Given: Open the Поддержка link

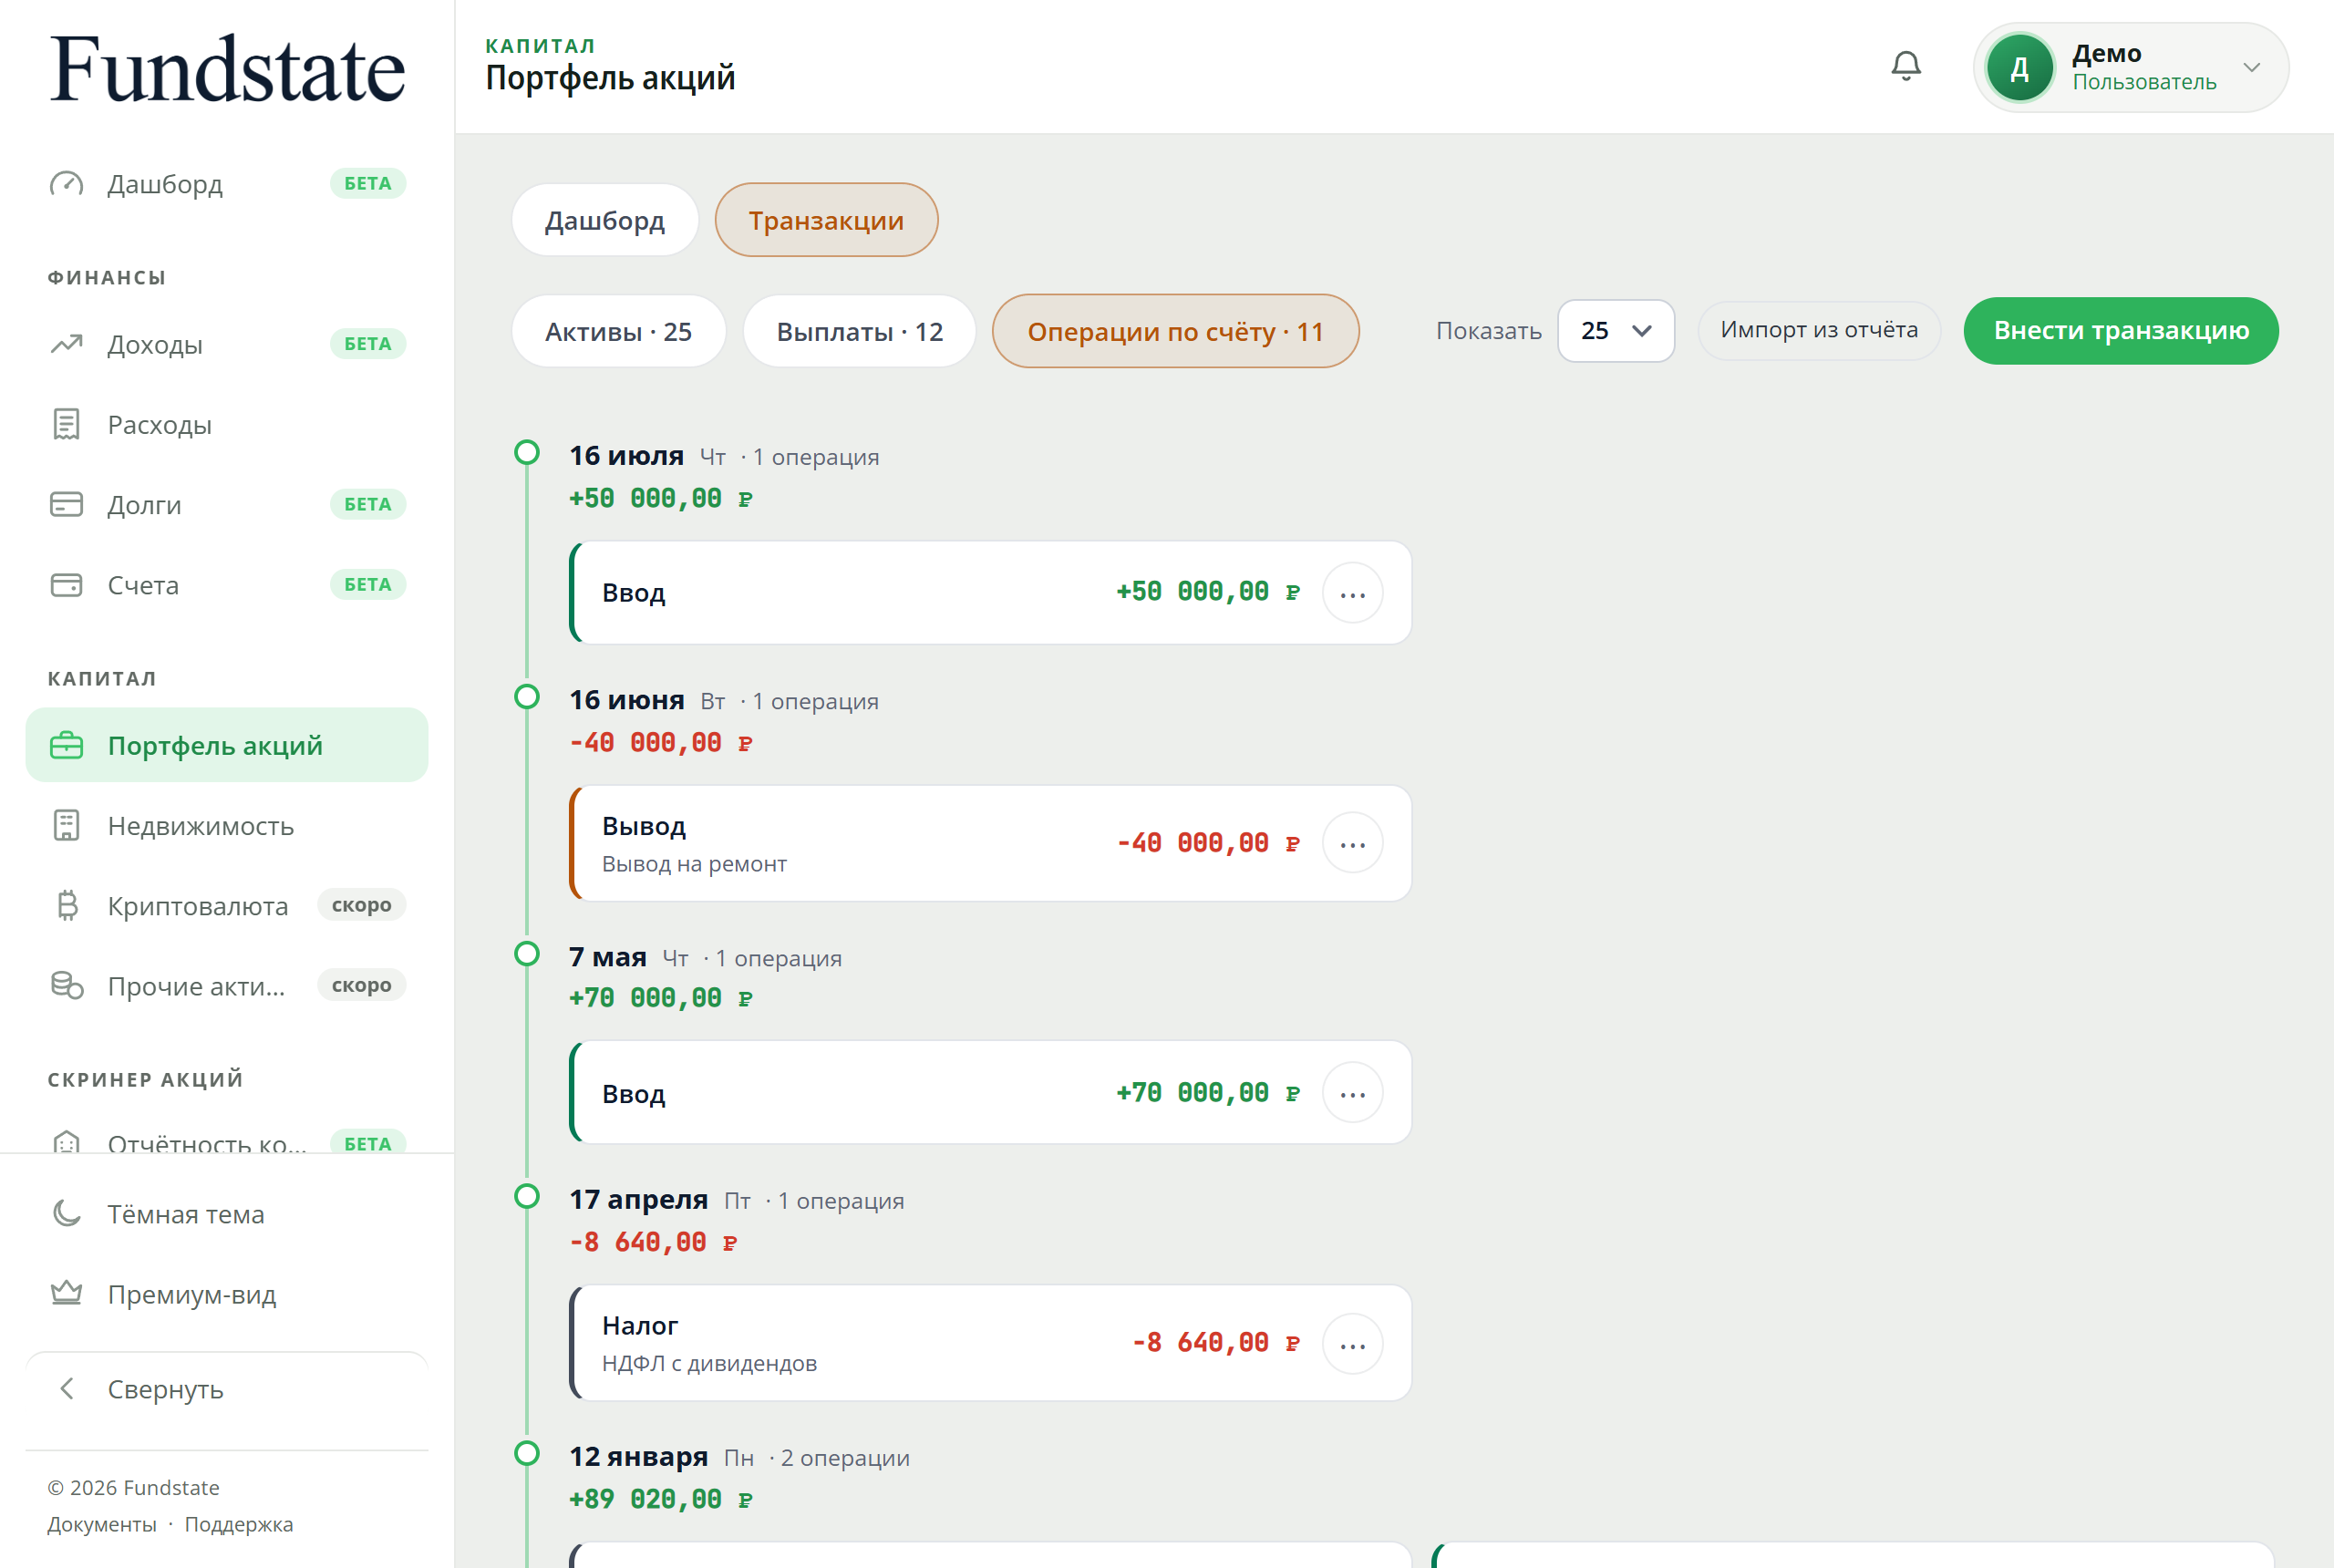Looking at the screenshot, I should pos(238,1524).
